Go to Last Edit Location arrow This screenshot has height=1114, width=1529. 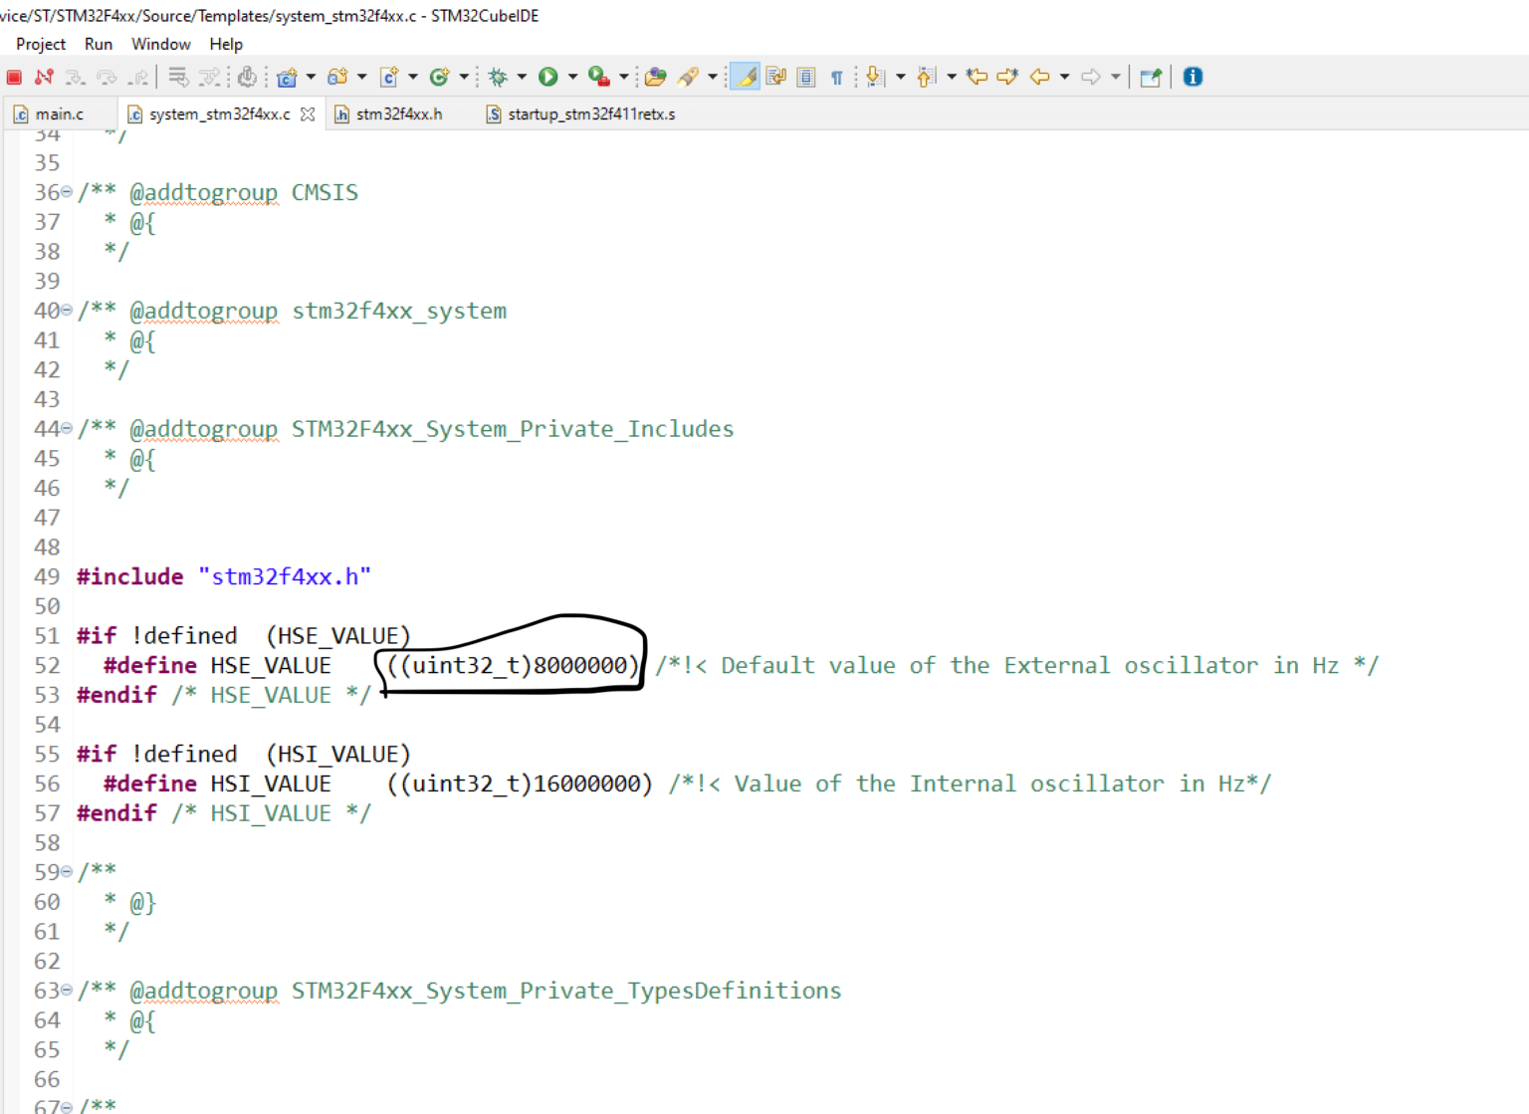point(977,77)
